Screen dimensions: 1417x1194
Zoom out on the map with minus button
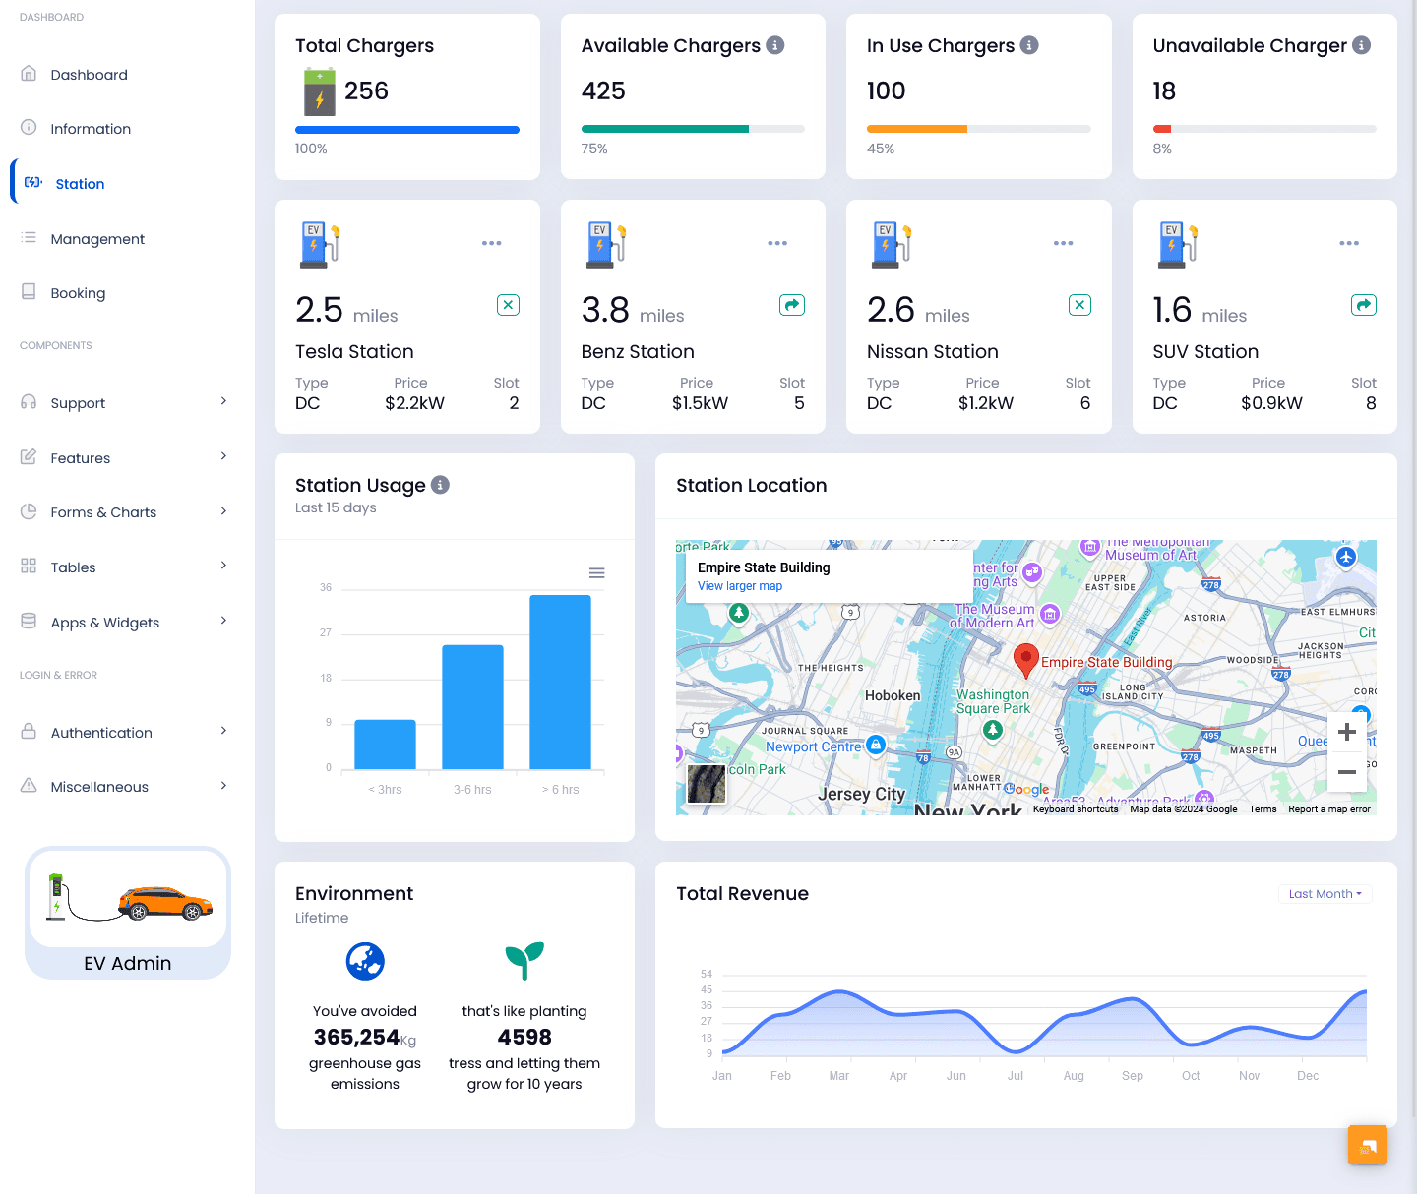coord(1347,772)
